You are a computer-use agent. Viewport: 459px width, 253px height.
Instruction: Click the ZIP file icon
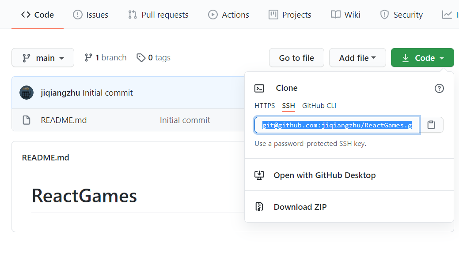pos(259,207)
